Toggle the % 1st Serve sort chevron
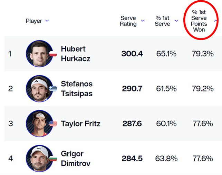The image size is (222, 175). point(176,21)
